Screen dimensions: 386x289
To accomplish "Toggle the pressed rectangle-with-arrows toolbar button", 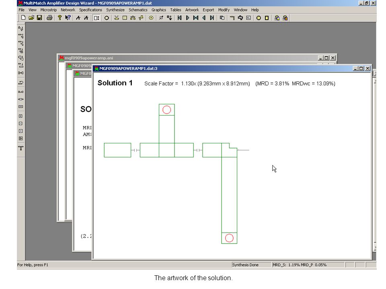I will click(x=96, y=18).
